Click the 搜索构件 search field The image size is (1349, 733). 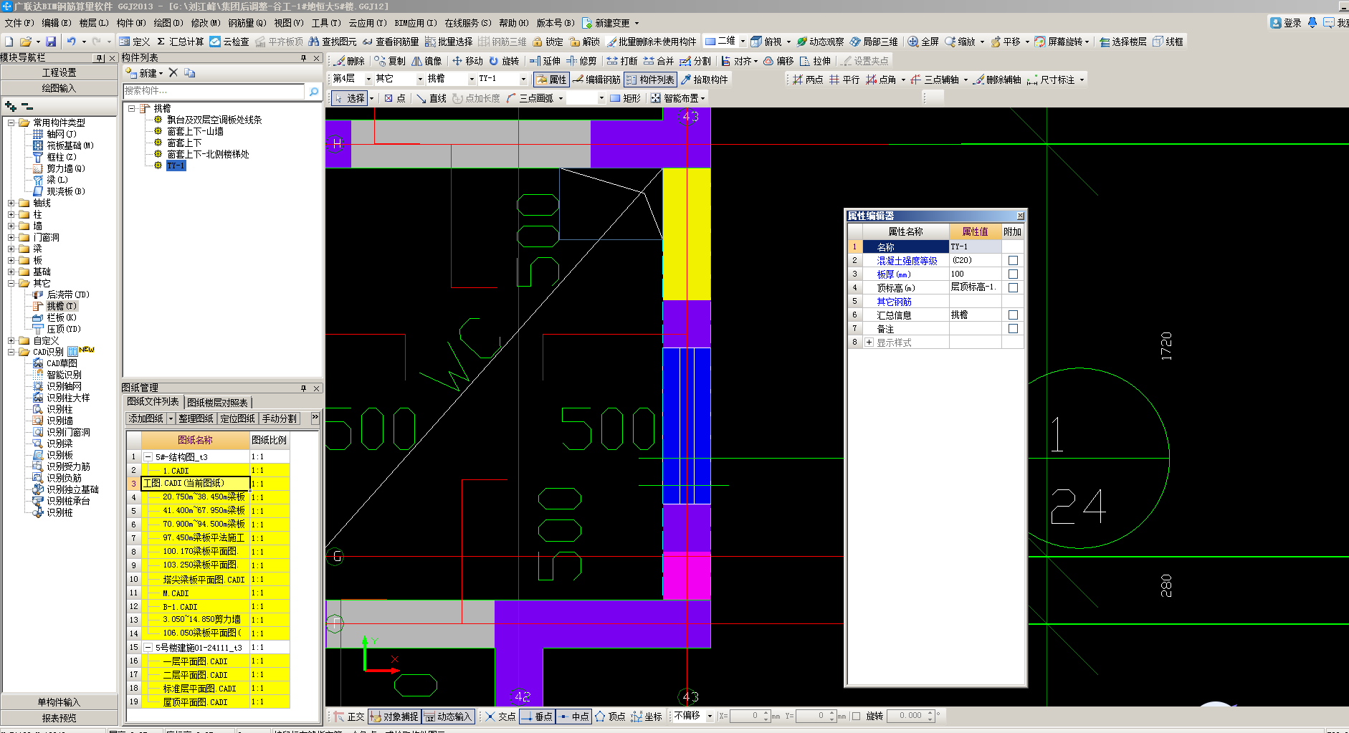[x=214, y=91]
